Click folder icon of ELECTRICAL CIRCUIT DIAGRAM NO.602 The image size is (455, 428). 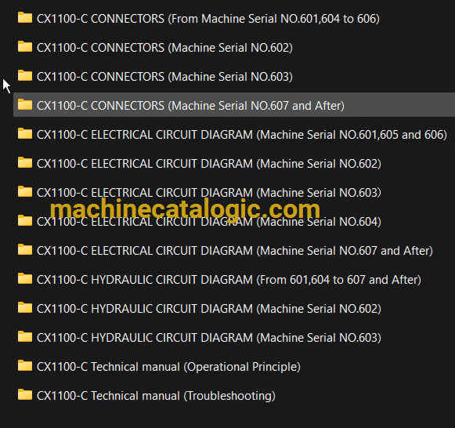[25, 162]
